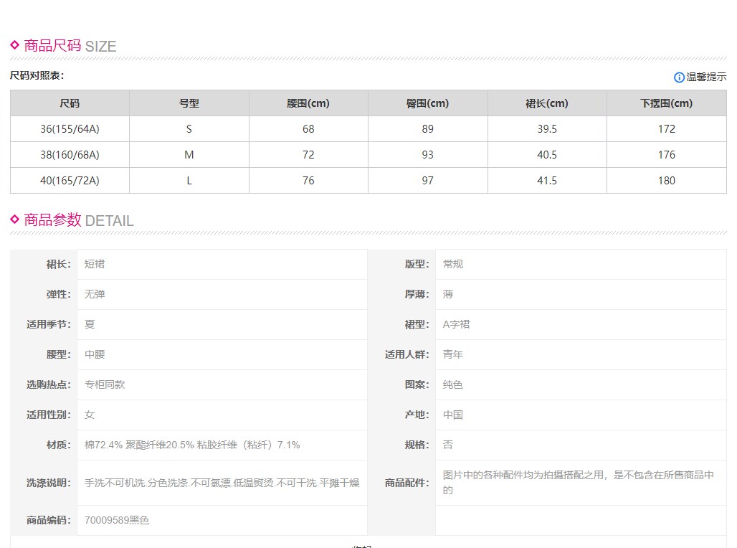Viewport: 737px width, 548px height.
Task: Click the 38(160/68A) size row cell
Action: click(x=70, y=155)
